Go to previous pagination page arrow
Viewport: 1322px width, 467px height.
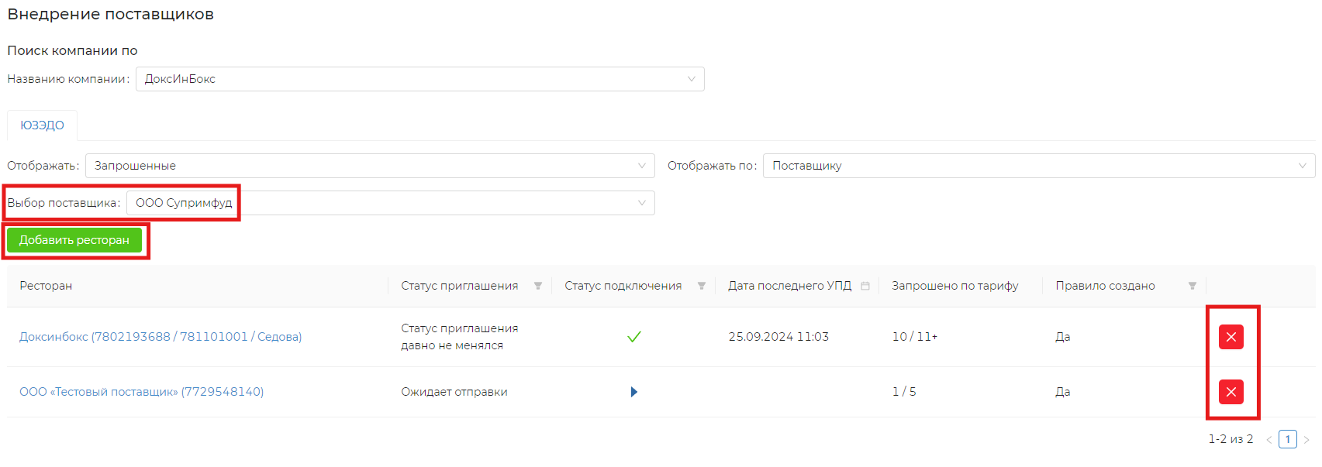click(x=1269, y=440)
